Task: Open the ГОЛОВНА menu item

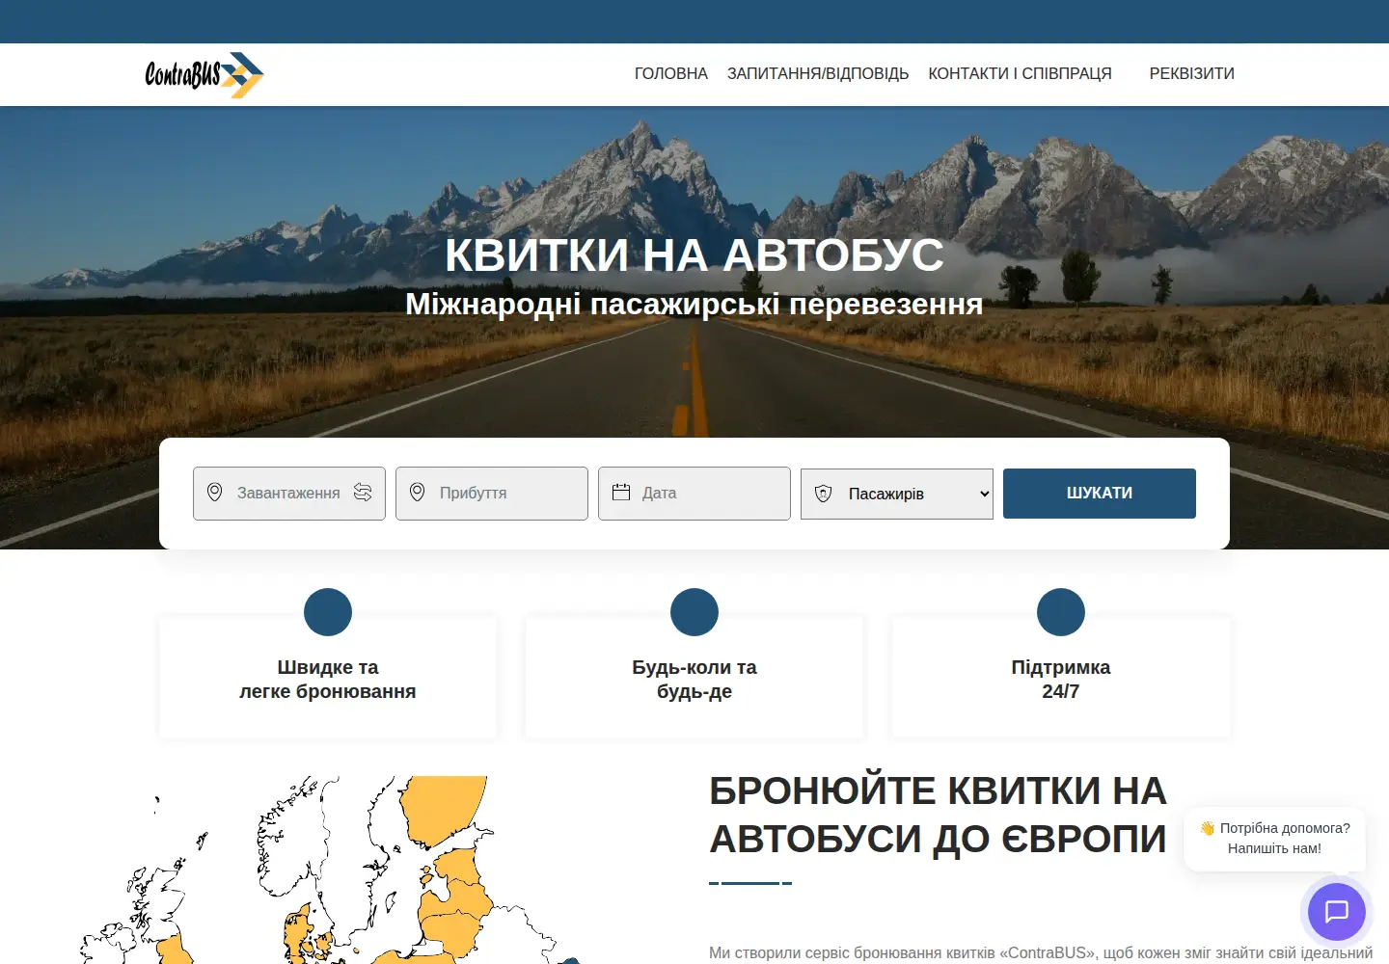Action: point(670,73)
